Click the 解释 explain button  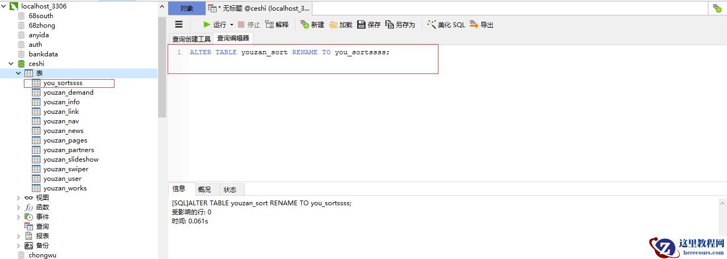pyautogui.click(x=277, y=24)
